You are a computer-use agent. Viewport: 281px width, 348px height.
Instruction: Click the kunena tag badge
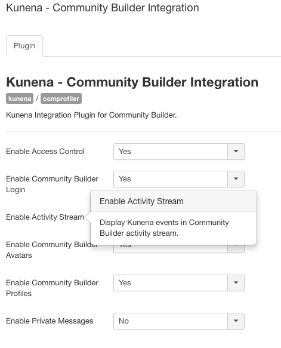click(20, 98)
